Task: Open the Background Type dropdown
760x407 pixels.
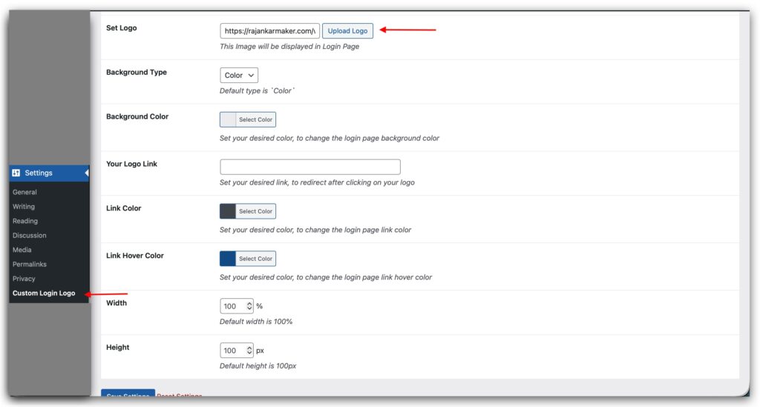Action: pos(239,75)
